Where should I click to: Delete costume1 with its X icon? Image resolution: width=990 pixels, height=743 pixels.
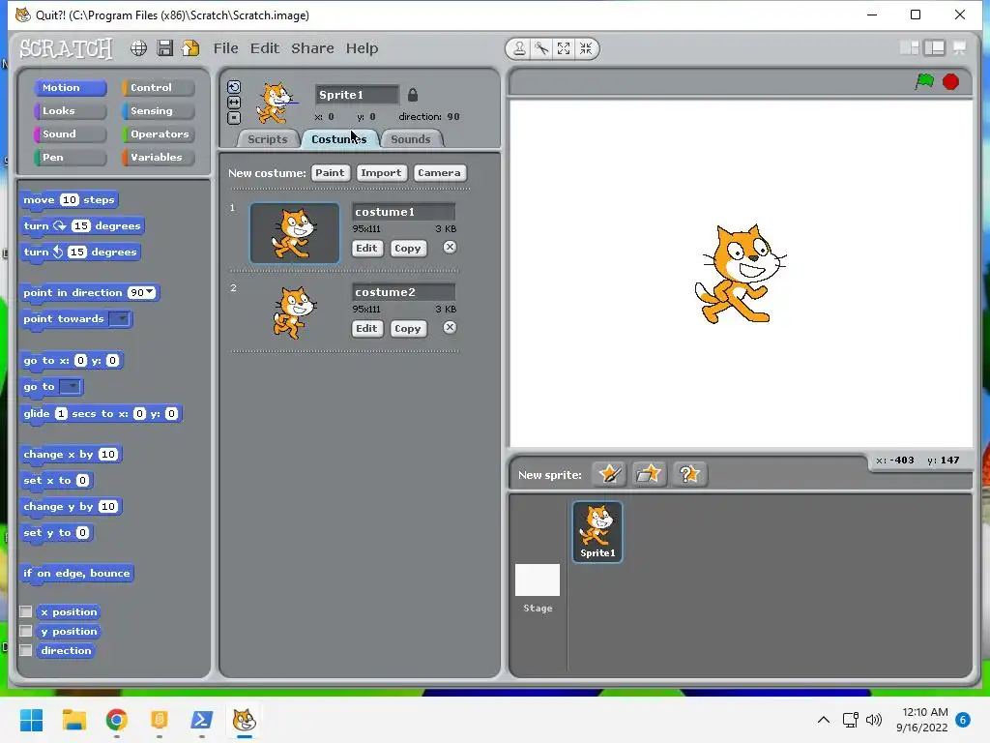450,247
